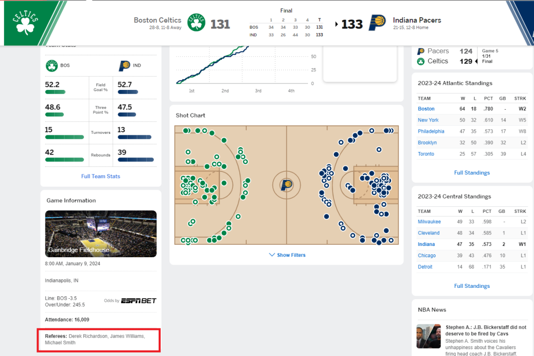Click the Pacers logo beside score 133
The width and height of the screenshot is (534, 356).
click(377, 23)
